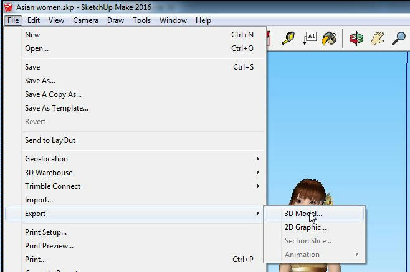The image size is (410, 272).
Task: Select the Paint Bucket tool icon
Action: click(329, 39)
